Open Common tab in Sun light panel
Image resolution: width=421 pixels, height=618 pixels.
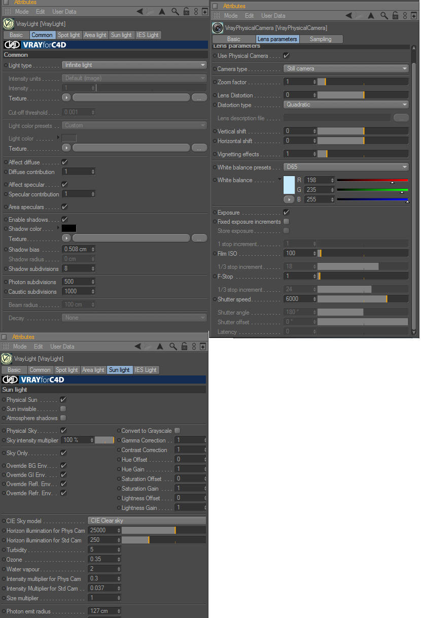click(40, 370)
